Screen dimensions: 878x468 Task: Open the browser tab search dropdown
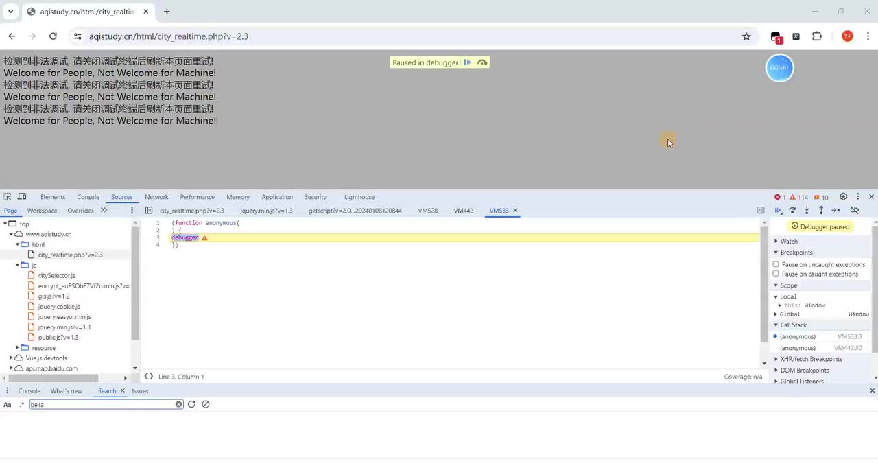(x=10, y=12)
